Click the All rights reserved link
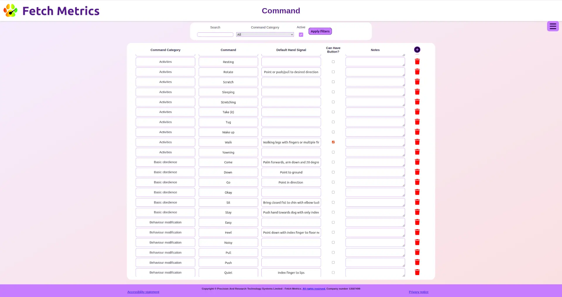The height and width of the screenshot is (297, 562). [x=314, y=289]
